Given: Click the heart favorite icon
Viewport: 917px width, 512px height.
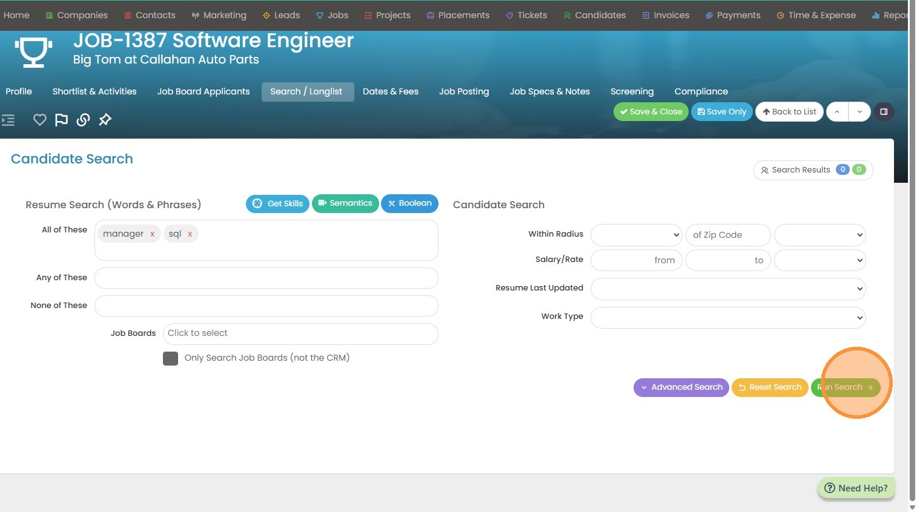Looking at the screenshot, I should tap(40, 120).
